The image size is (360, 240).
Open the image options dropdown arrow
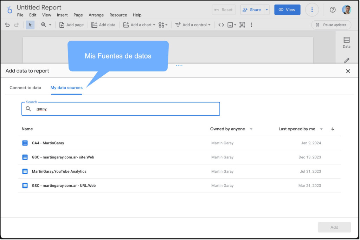click(x=235, y=25)
